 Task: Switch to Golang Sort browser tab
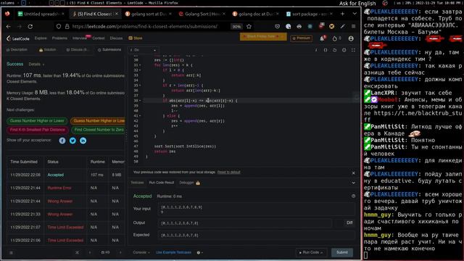202,14
